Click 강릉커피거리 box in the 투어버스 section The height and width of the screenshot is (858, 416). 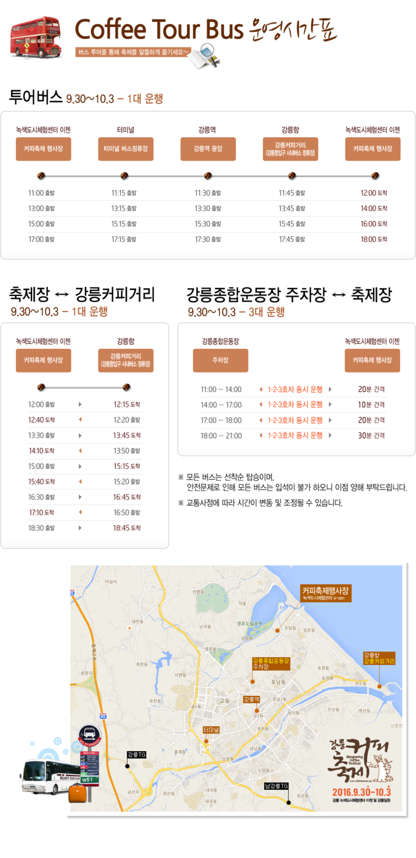291,149
